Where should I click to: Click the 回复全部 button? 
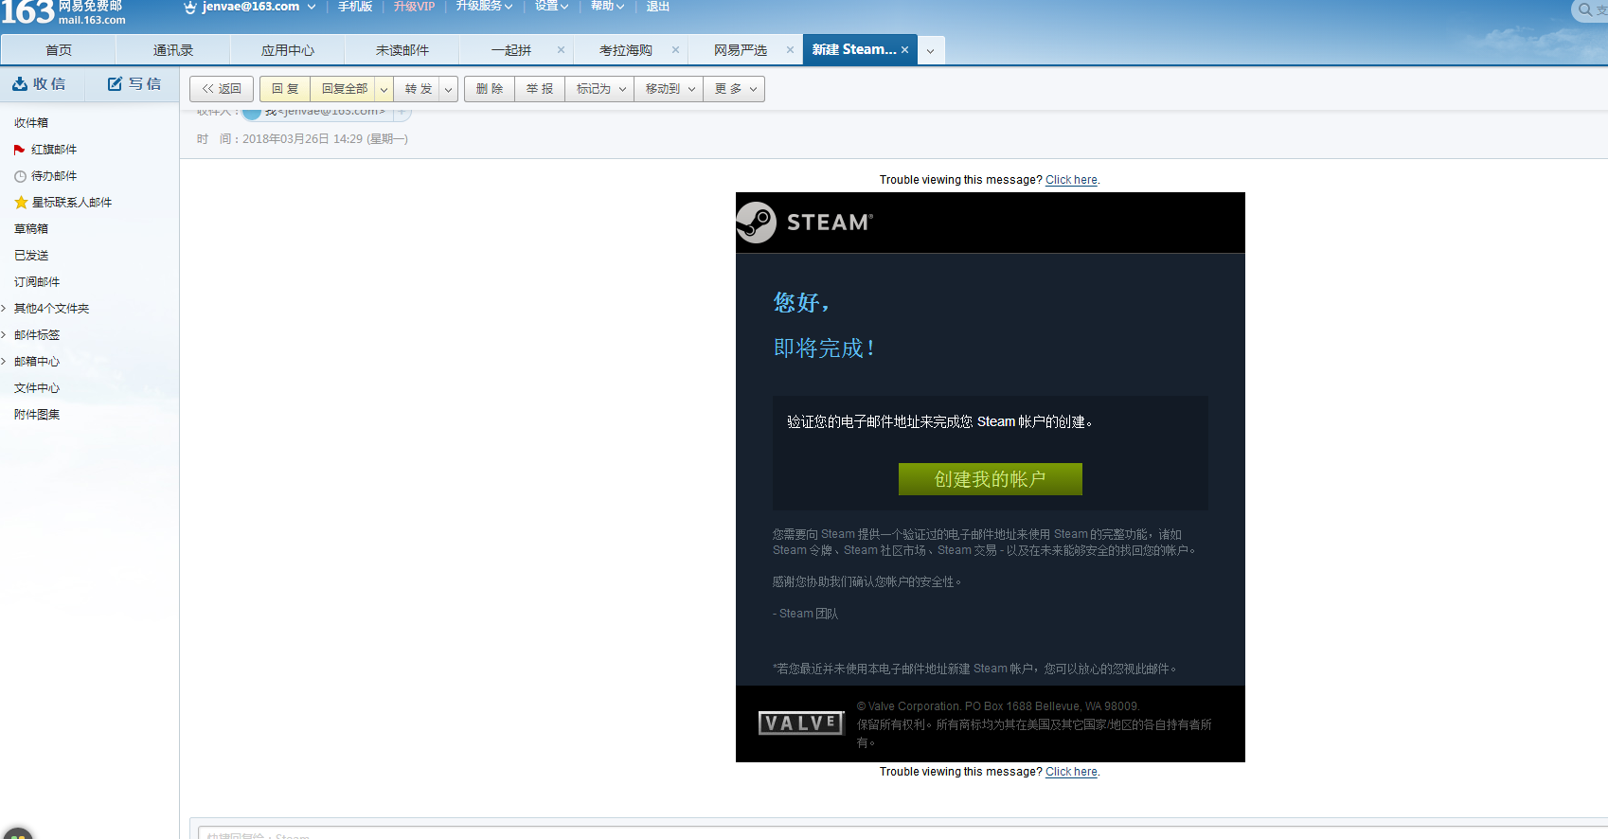pyautogui.click(x=344, y=89)
